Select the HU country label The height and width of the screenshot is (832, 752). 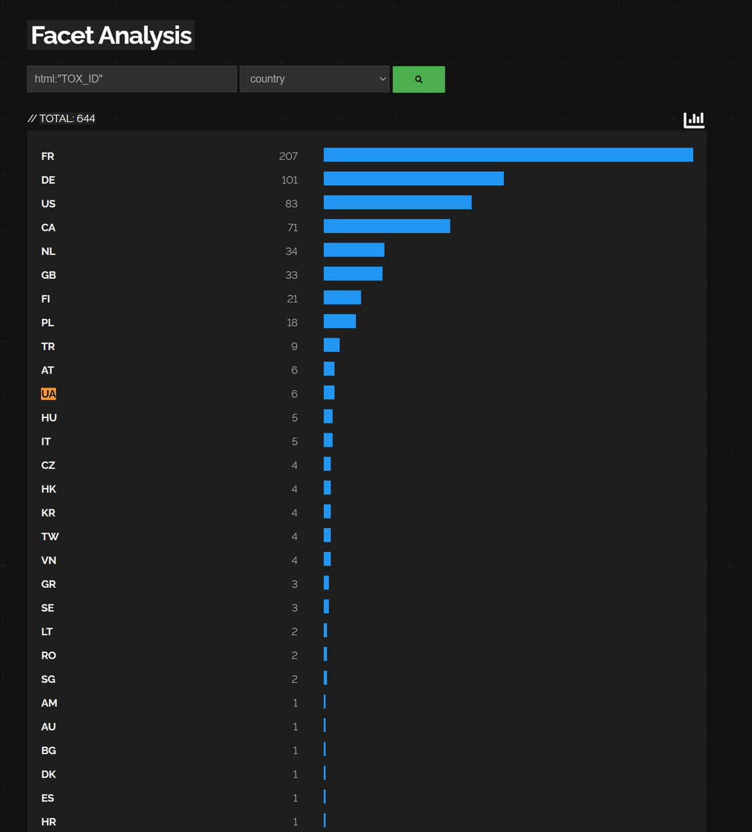(x=49, y=417)
